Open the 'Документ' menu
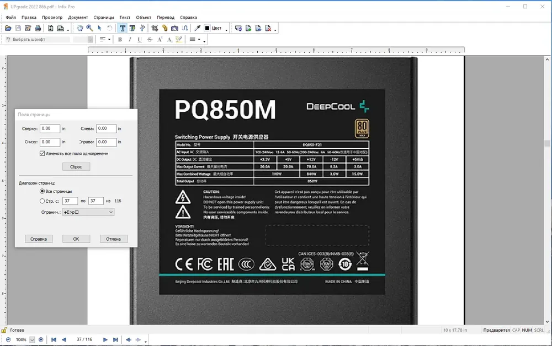552x346 pixels. 78,17
